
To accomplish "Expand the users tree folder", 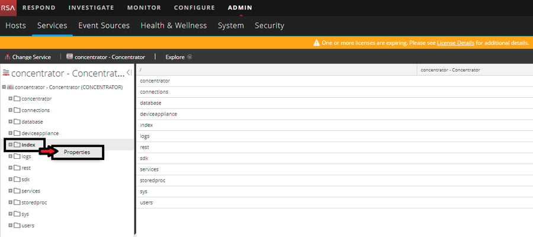I will (11, 225).
